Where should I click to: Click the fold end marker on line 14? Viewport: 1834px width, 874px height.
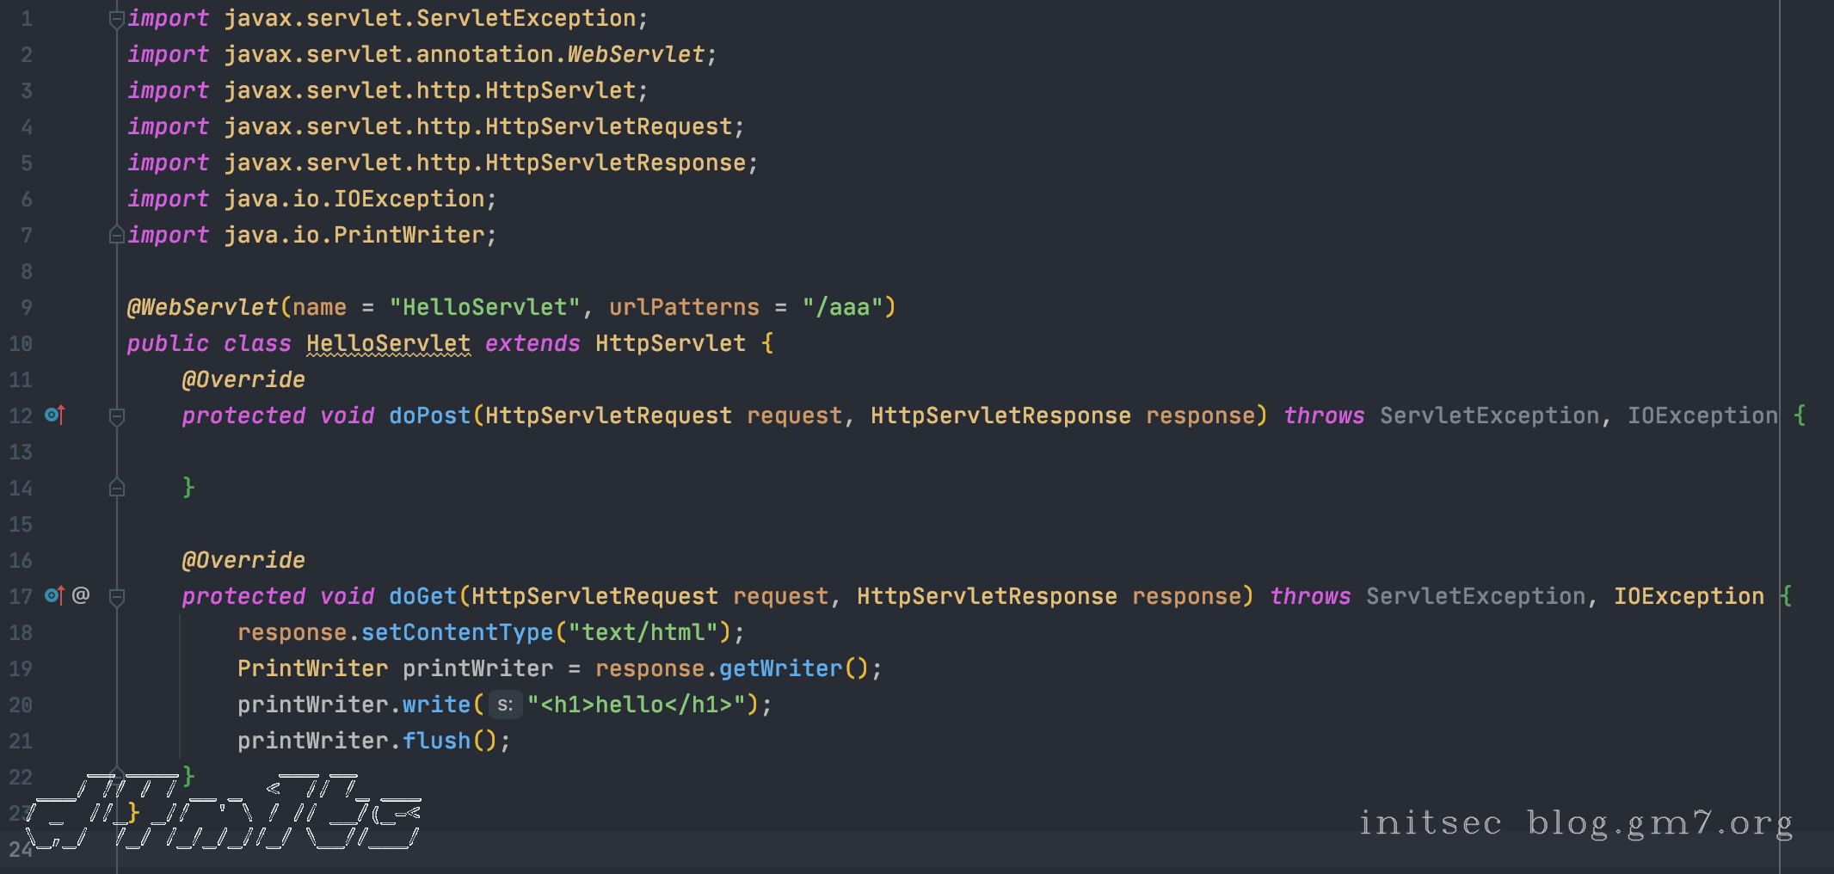point(117,488)
